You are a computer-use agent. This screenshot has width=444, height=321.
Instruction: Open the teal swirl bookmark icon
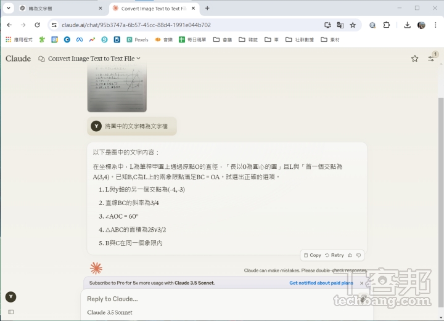pos(104,39)
